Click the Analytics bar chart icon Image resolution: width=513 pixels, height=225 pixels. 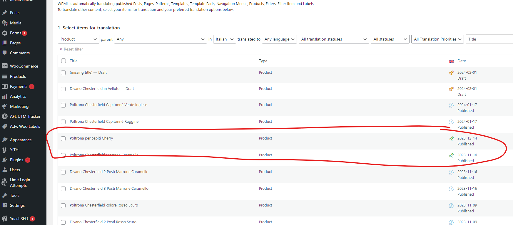[x=5, y=96]
